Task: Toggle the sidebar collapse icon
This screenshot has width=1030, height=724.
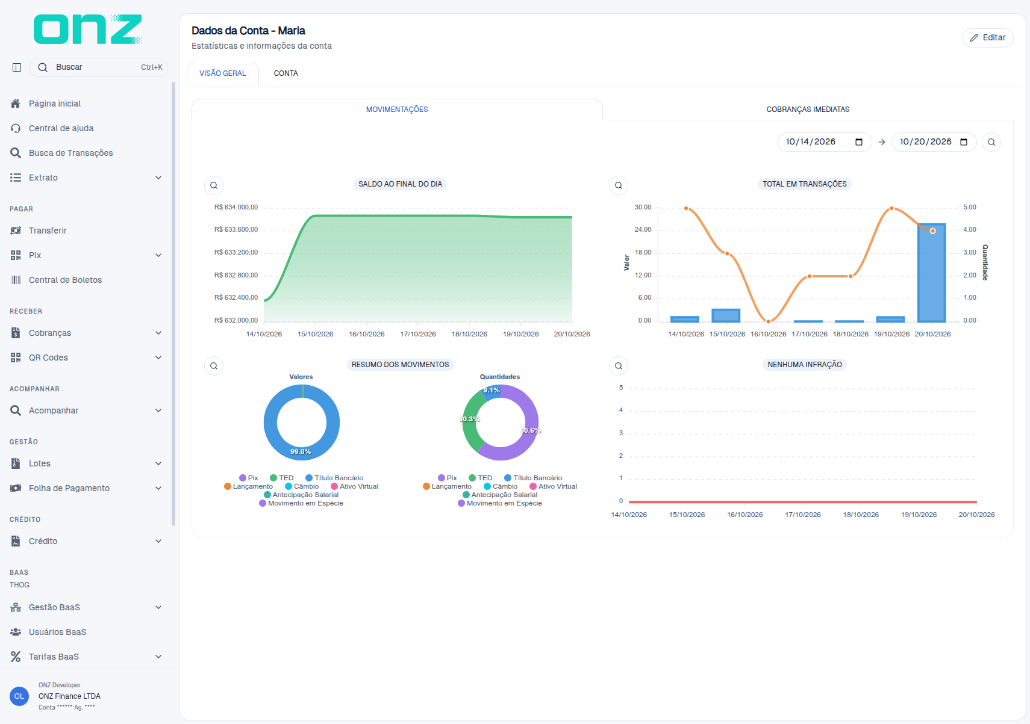Action: click(17, 67)
